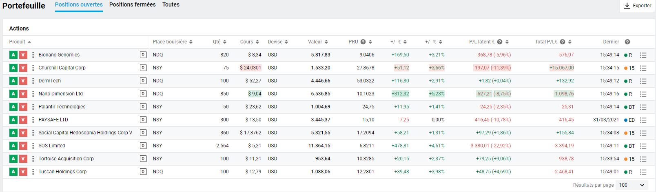Image resolution: width=656 pixels, height=192 pixels.
Task: Click help icon beside P/L latent header
Action: 500,42
